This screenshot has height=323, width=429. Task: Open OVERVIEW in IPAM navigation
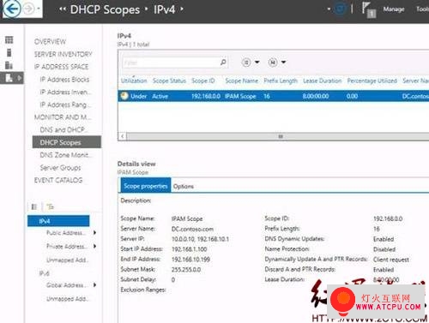point(50,42)
